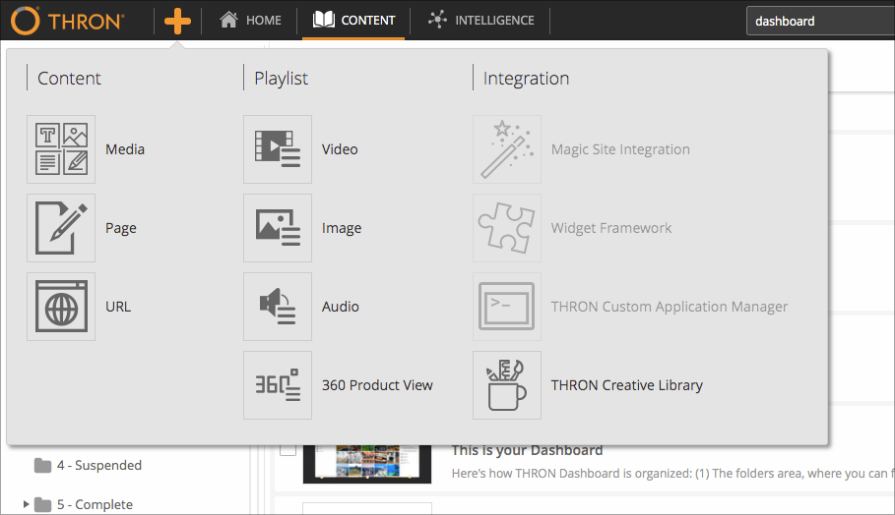
Task: Tick the checkbox beside the Dashboard item
Action: pos(288,449)
